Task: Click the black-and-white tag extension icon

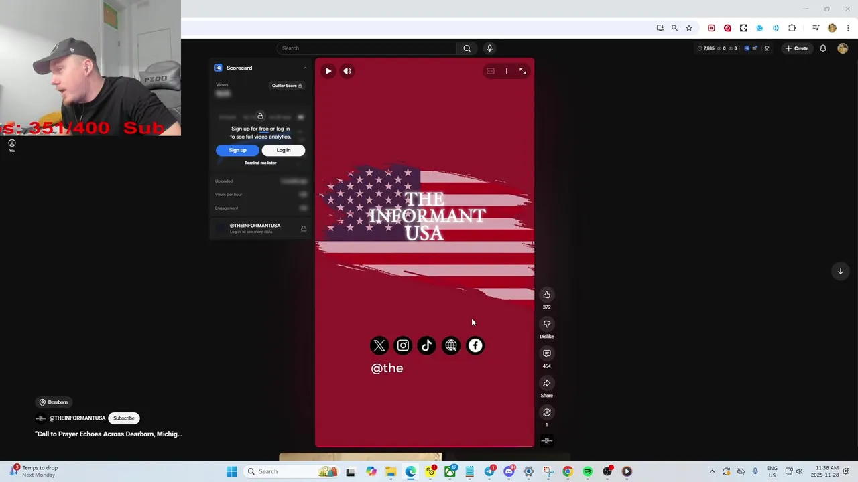Action: (743, 28)
